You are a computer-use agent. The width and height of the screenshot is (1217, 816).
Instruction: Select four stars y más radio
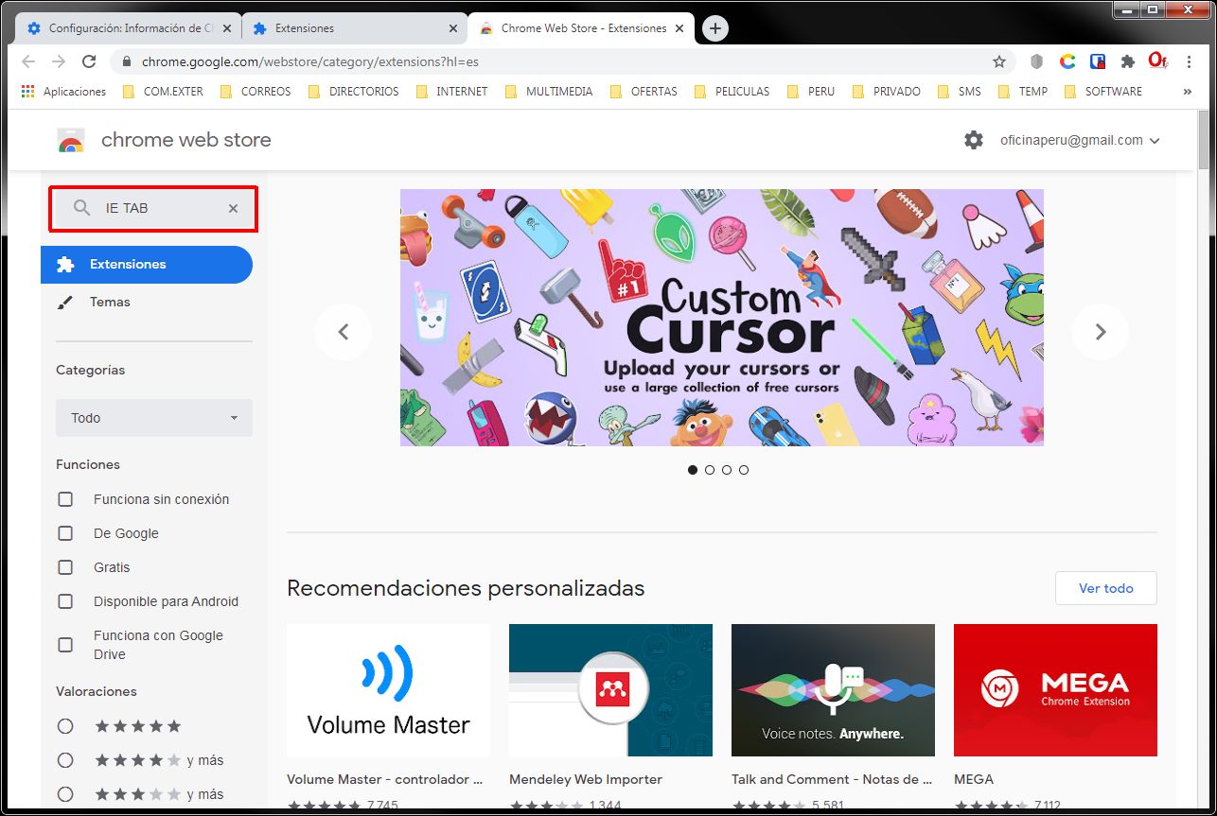tap(65, 760)
